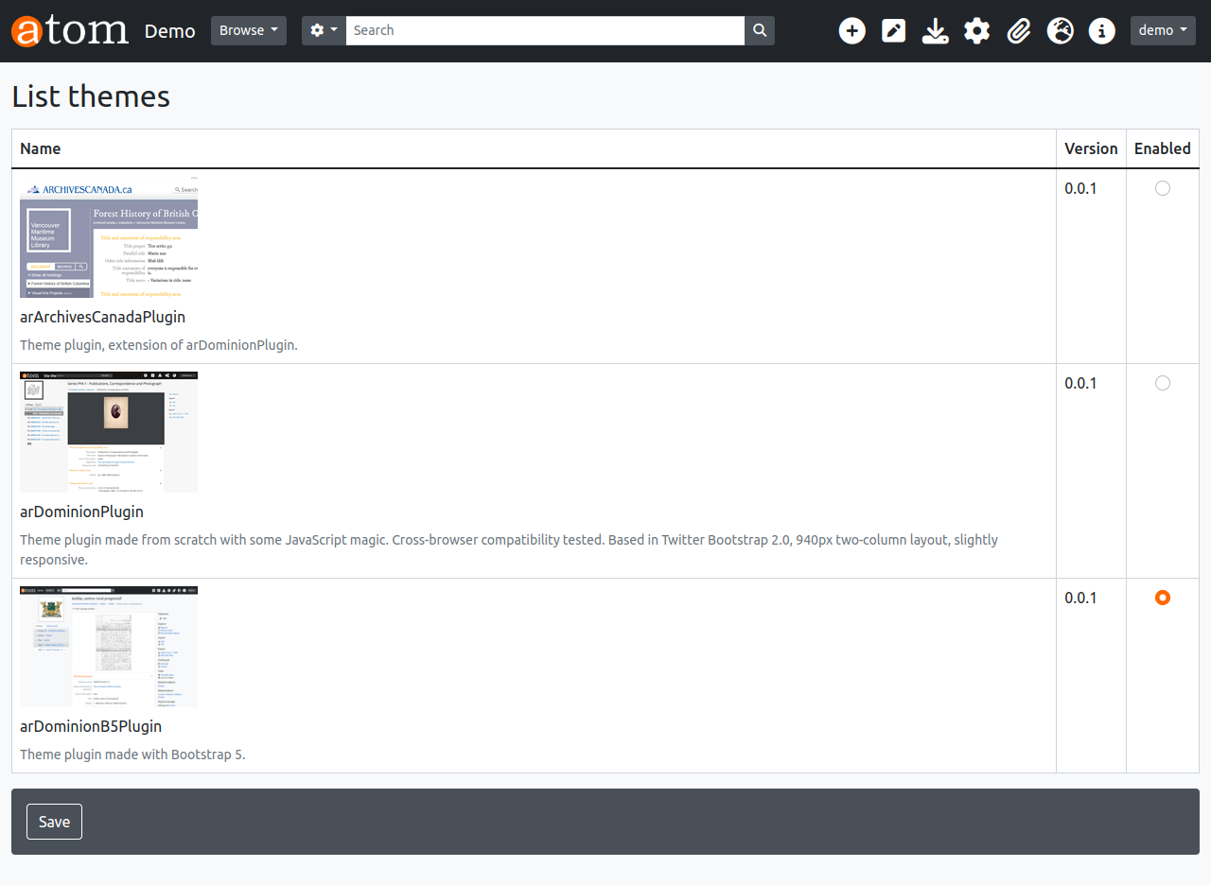This screenshot has height=885, width=1211.
Task: Click the arArchivesCanadaPlugin theme thumbnail
Action: (x=109, y=237)
